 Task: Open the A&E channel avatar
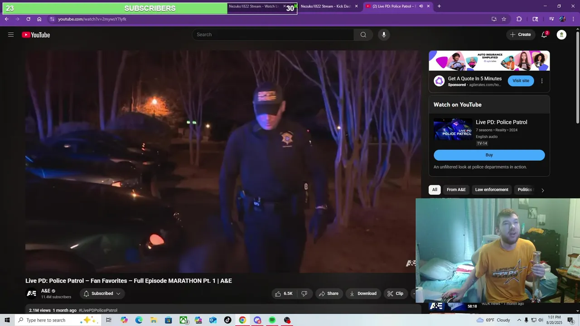coord(31,293)
